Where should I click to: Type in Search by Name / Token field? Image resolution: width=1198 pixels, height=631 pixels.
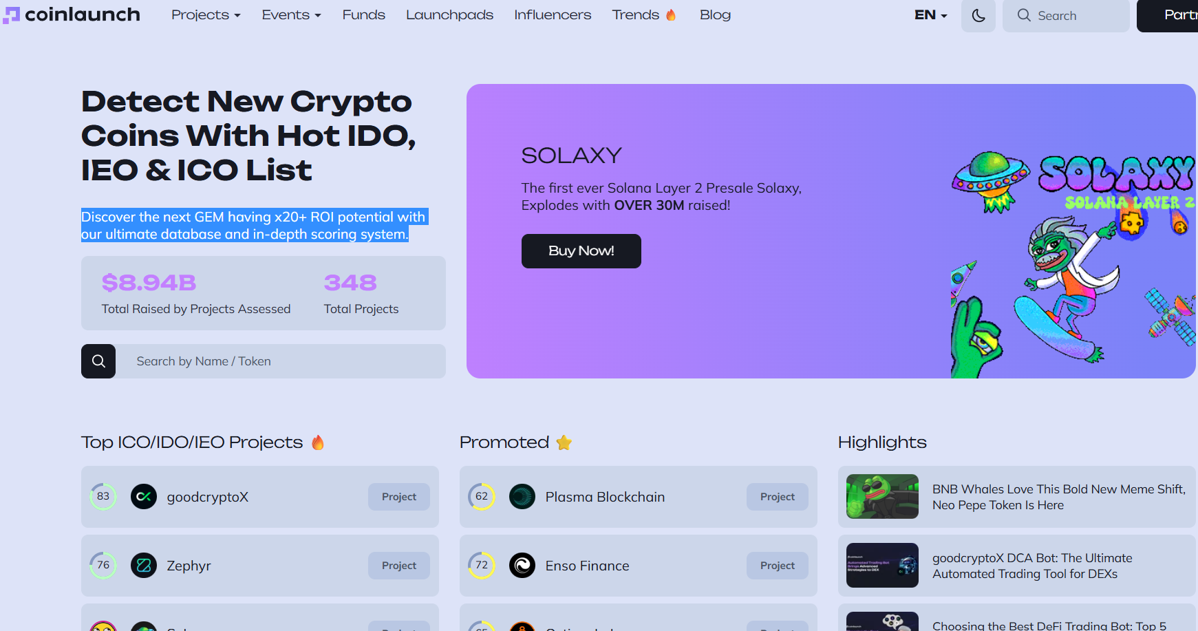280,361
